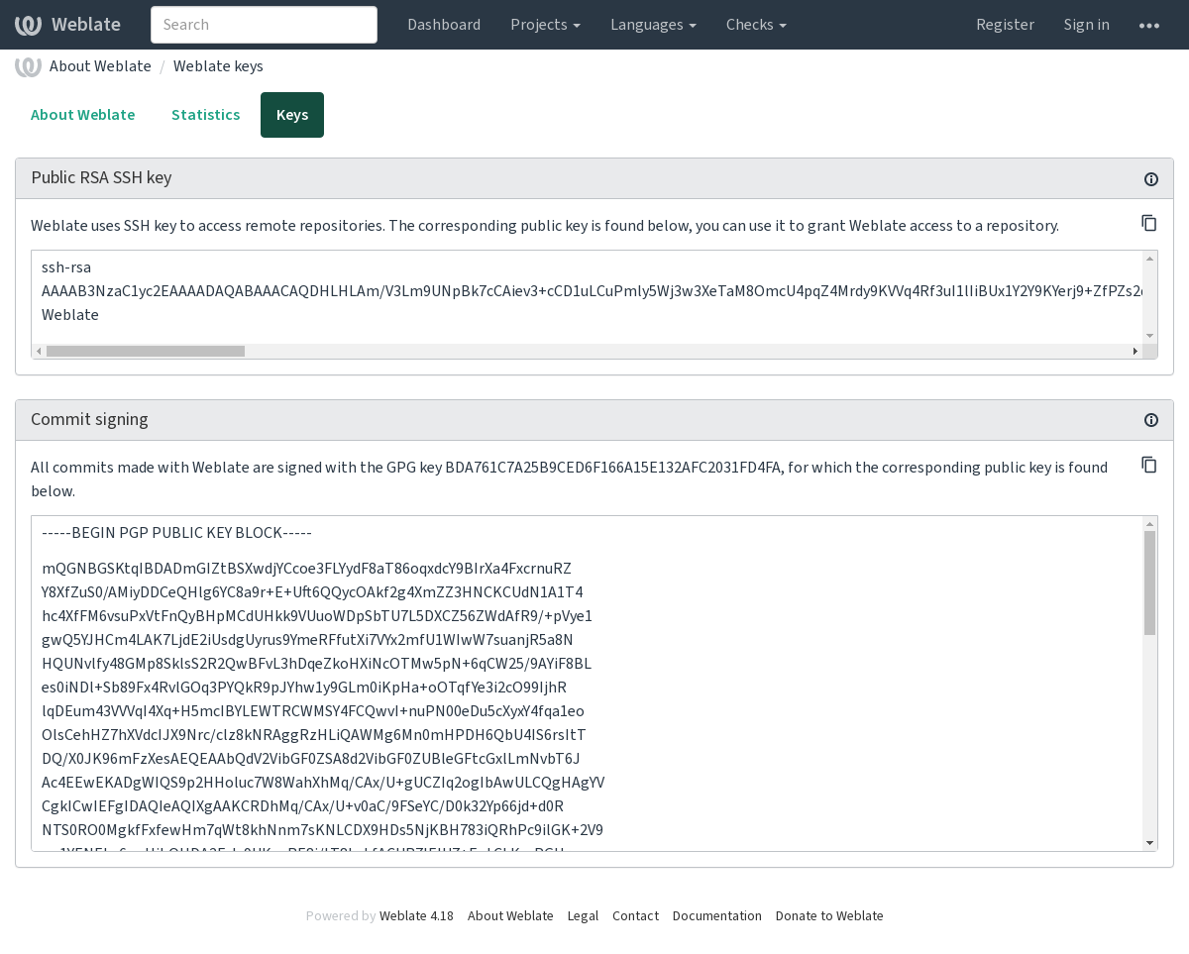
Task: Click the down arrow of the SSH key vertical scrollbar
Action: pos(1150,336)
